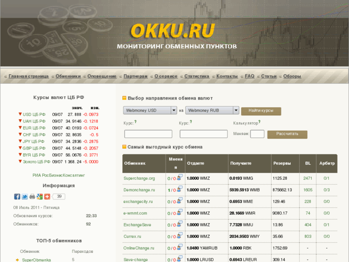The width and height of the screenshot is (349, 262).
Task: Click arbitrage 0/3 for Demonchange.ru
Action: click(x=326, y=190)
